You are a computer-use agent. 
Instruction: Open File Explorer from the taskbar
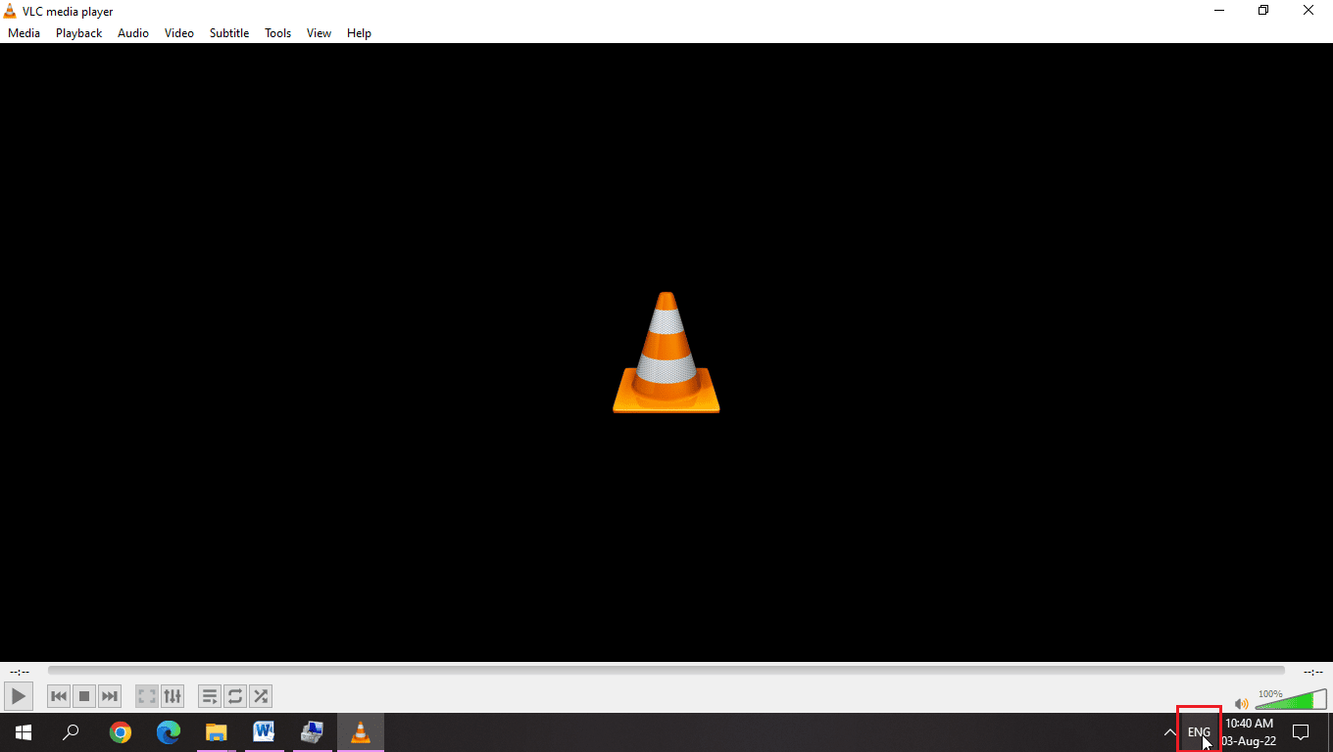[217, 732]
